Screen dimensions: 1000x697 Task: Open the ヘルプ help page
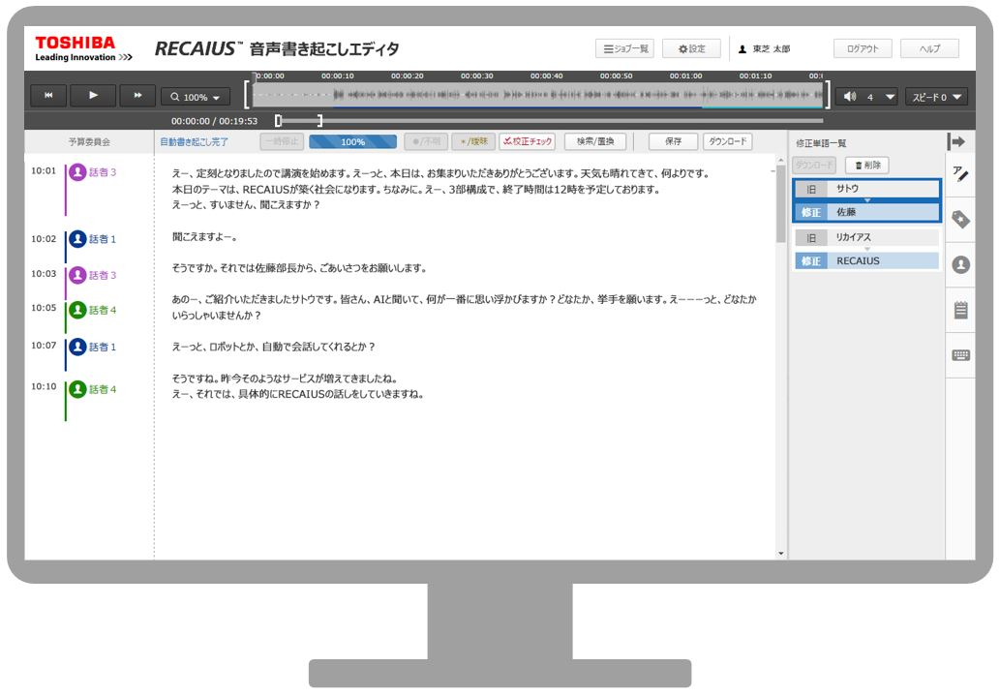[x=929, y=49]
